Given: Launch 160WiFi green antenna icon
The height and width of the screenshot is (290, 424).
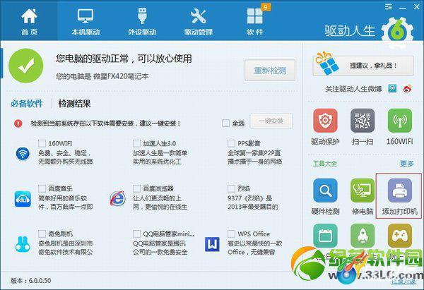Looking at the screenshot, I should 400,121.
